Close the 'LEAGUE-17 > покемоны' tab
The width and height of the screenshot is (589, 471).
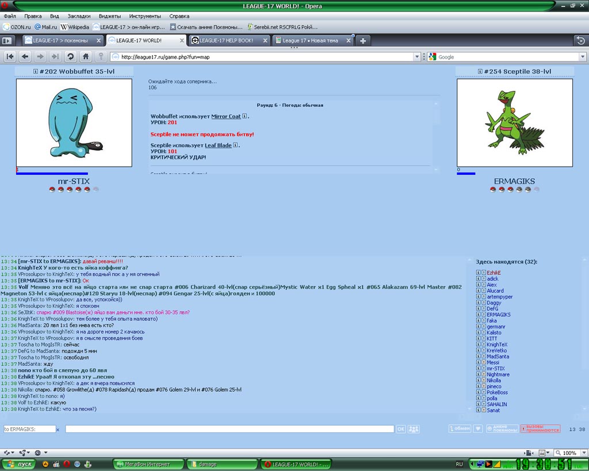pos(99,41)
